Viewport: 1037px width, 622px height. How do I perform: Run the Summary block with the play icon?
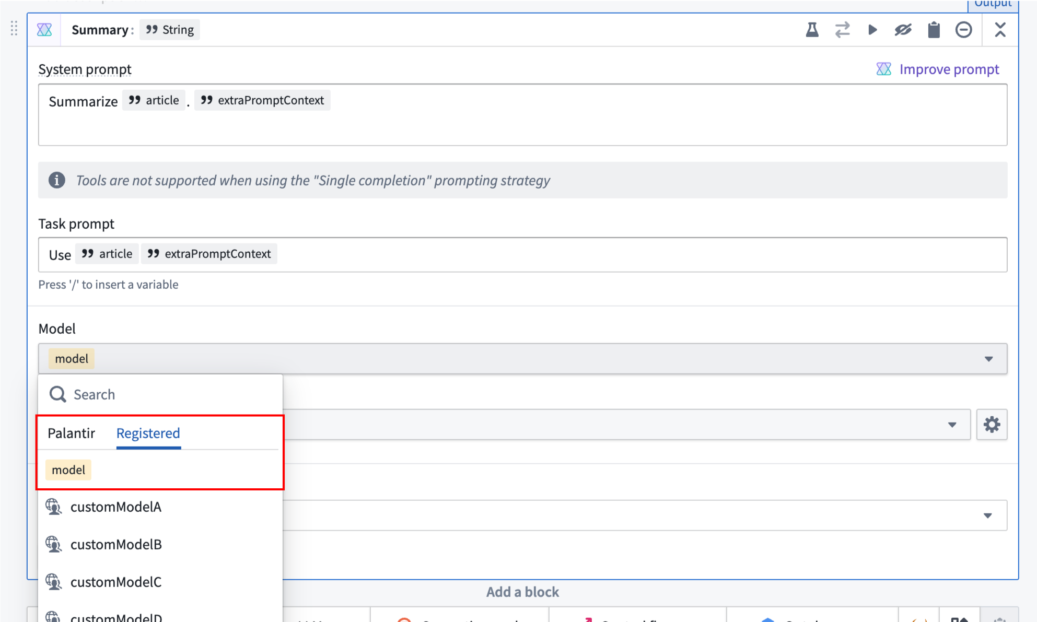[872, 30]
